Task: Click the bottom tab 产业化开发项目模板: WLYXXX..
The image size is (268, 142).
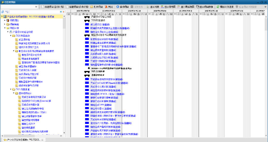Action: tap(24, 140)
